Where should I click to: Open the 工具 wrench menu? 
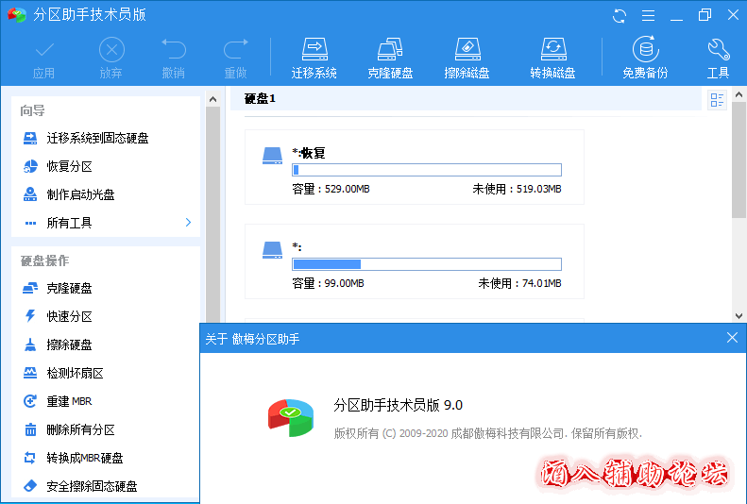(718, 58)
